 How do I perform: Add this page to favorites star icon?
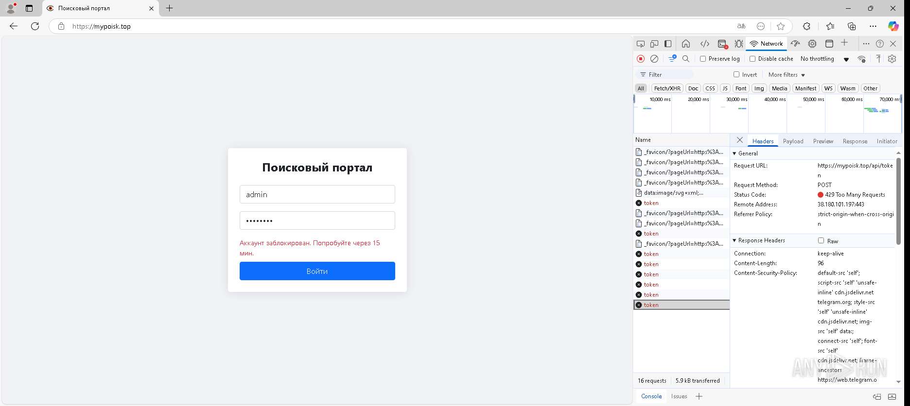781,26
